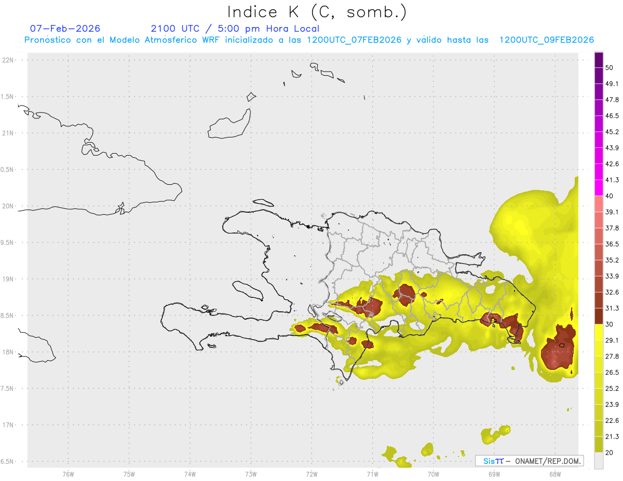Click the '2100 UTC / 5:00 pm Hora Local' text
The image size is (623, 481).
[235, 29]
